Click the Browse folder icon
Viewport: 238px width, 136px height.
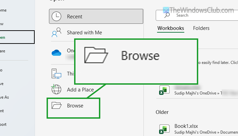pyautogui.click(x=56, y=105)
